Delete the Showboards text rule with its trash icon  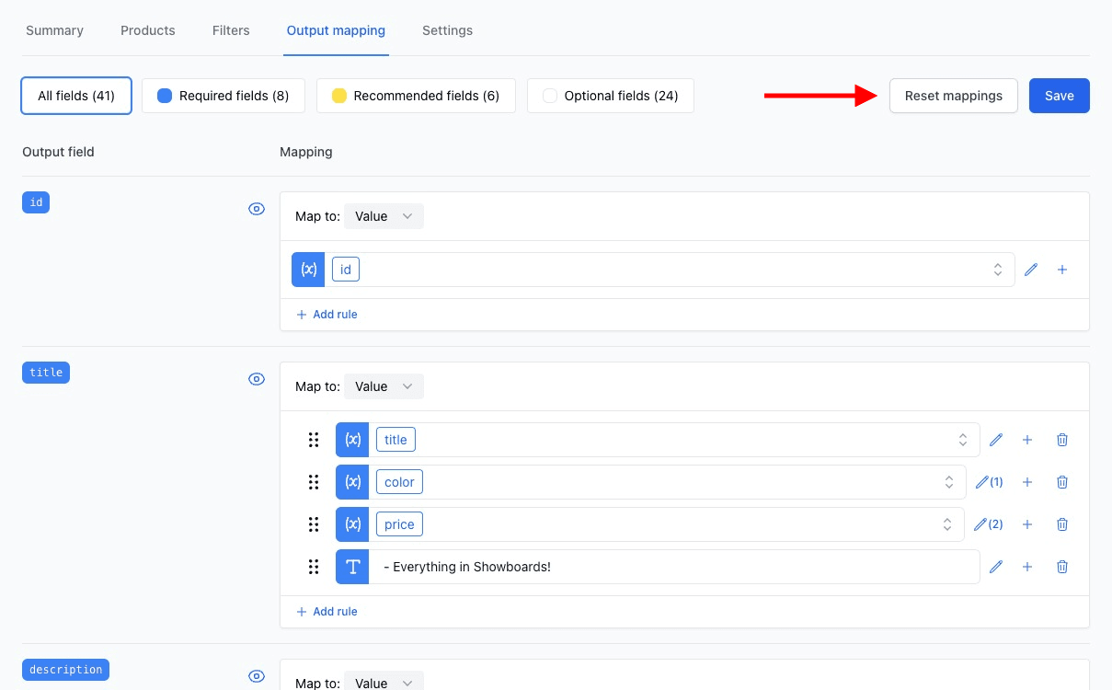[x=1062, y=567]
